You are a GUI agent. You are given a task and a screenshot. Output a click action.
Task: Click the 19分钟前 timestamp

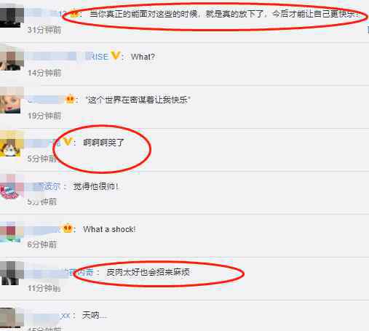44,116
